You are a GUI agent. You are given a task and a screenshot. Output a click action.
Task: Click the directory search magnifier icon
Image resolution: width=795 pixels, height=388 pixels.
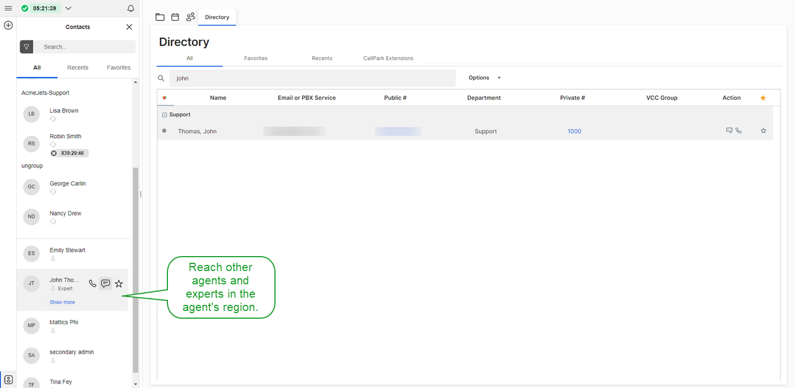161,78
